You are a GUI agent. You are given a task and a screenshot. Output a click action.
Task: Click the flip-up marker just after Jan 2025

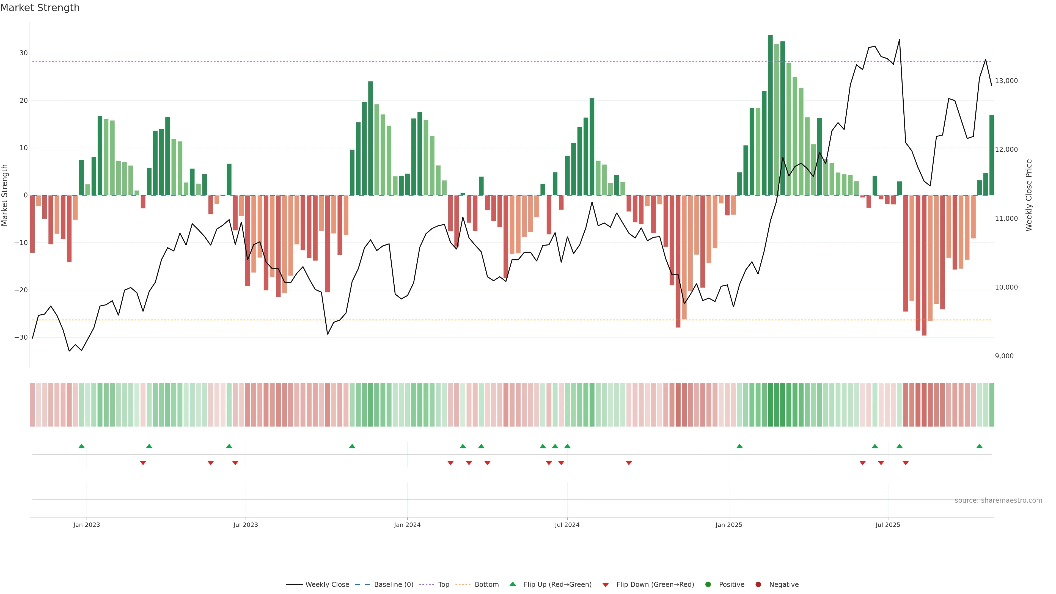pos(739,446)
